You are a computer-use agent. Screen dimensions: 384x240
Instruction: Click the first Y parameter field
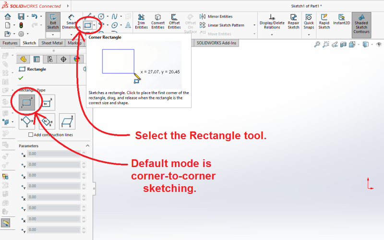tap(54, 165)
